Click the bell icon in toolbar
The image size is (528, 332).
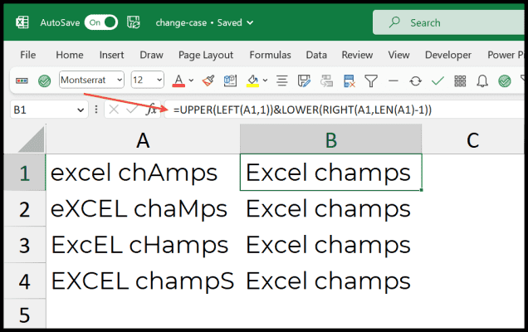pos(482,81)
